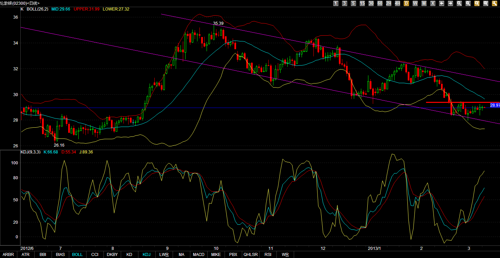Image resolution: width=500 pixels, height=258 pixels.
Task: Click the orange zoom window icon
Action: (477, 3)
